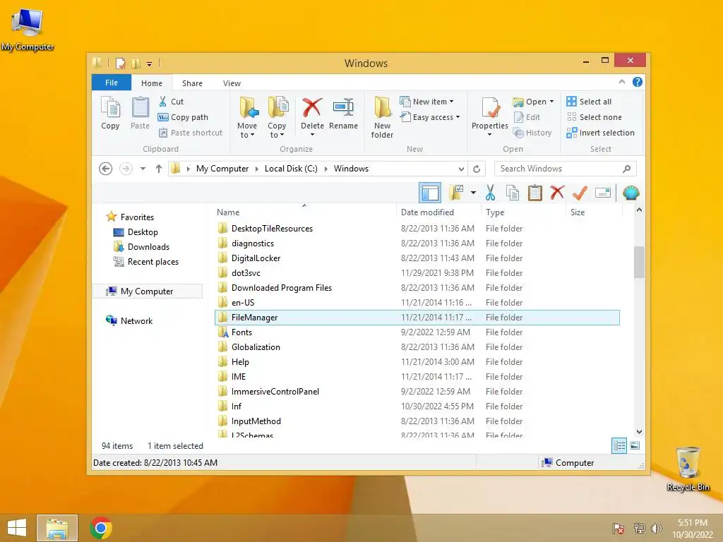This screenshot has height=542, width=723.
Task: Click the scroll down arrow in the file list
Action: tap(639, 432)
